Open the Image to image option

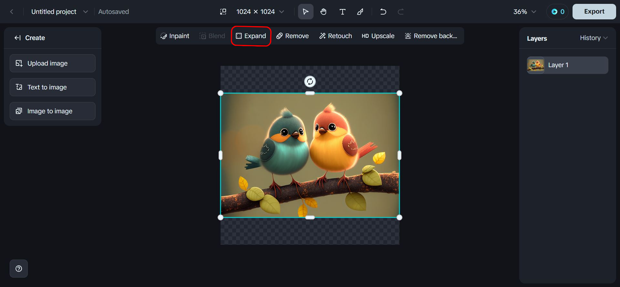point(52,111)
